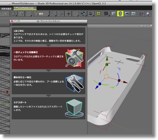Run 一括チェックと自動修正 check and repair step

tap(49, 58)
